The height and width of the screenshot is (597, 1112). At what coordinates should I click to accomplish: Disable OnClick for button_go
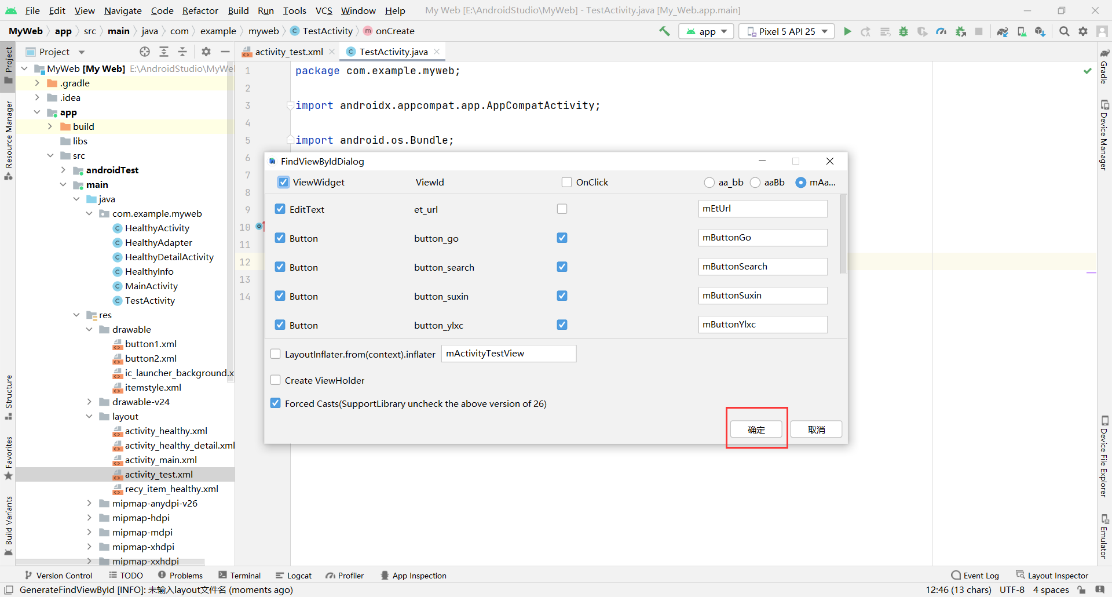point(562,238)
